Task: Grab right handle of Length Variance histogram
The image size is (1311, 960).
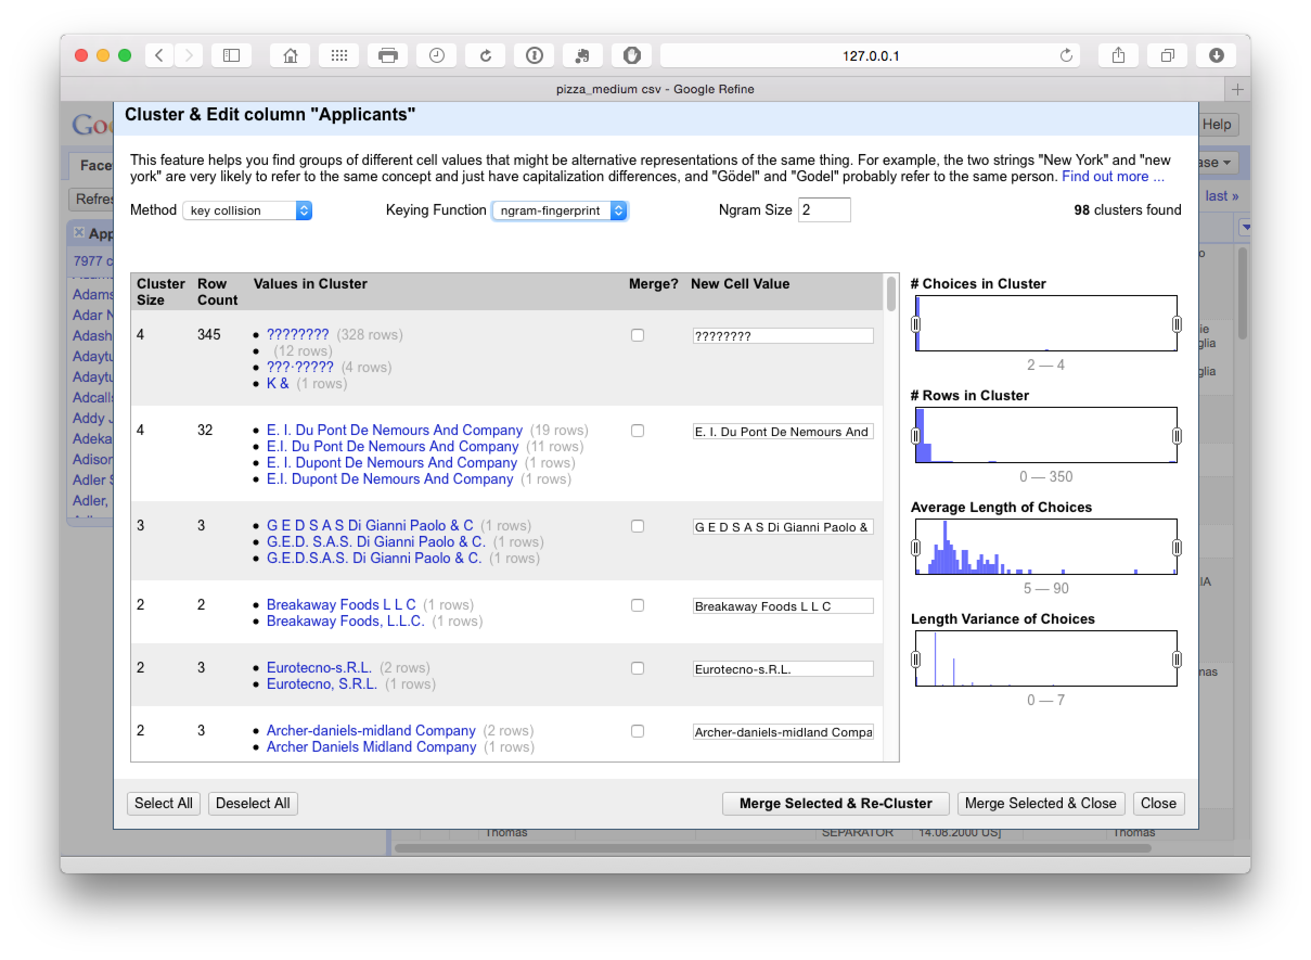Action: [x=1176, y=659]
